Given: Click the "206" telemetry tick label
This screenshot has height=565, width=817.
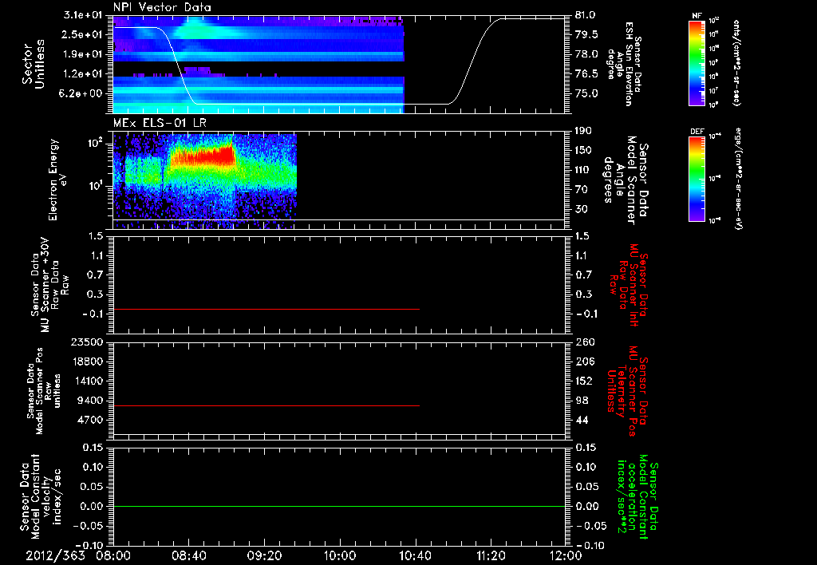Looking at the screenshot, I should click(x=585, y=362).
